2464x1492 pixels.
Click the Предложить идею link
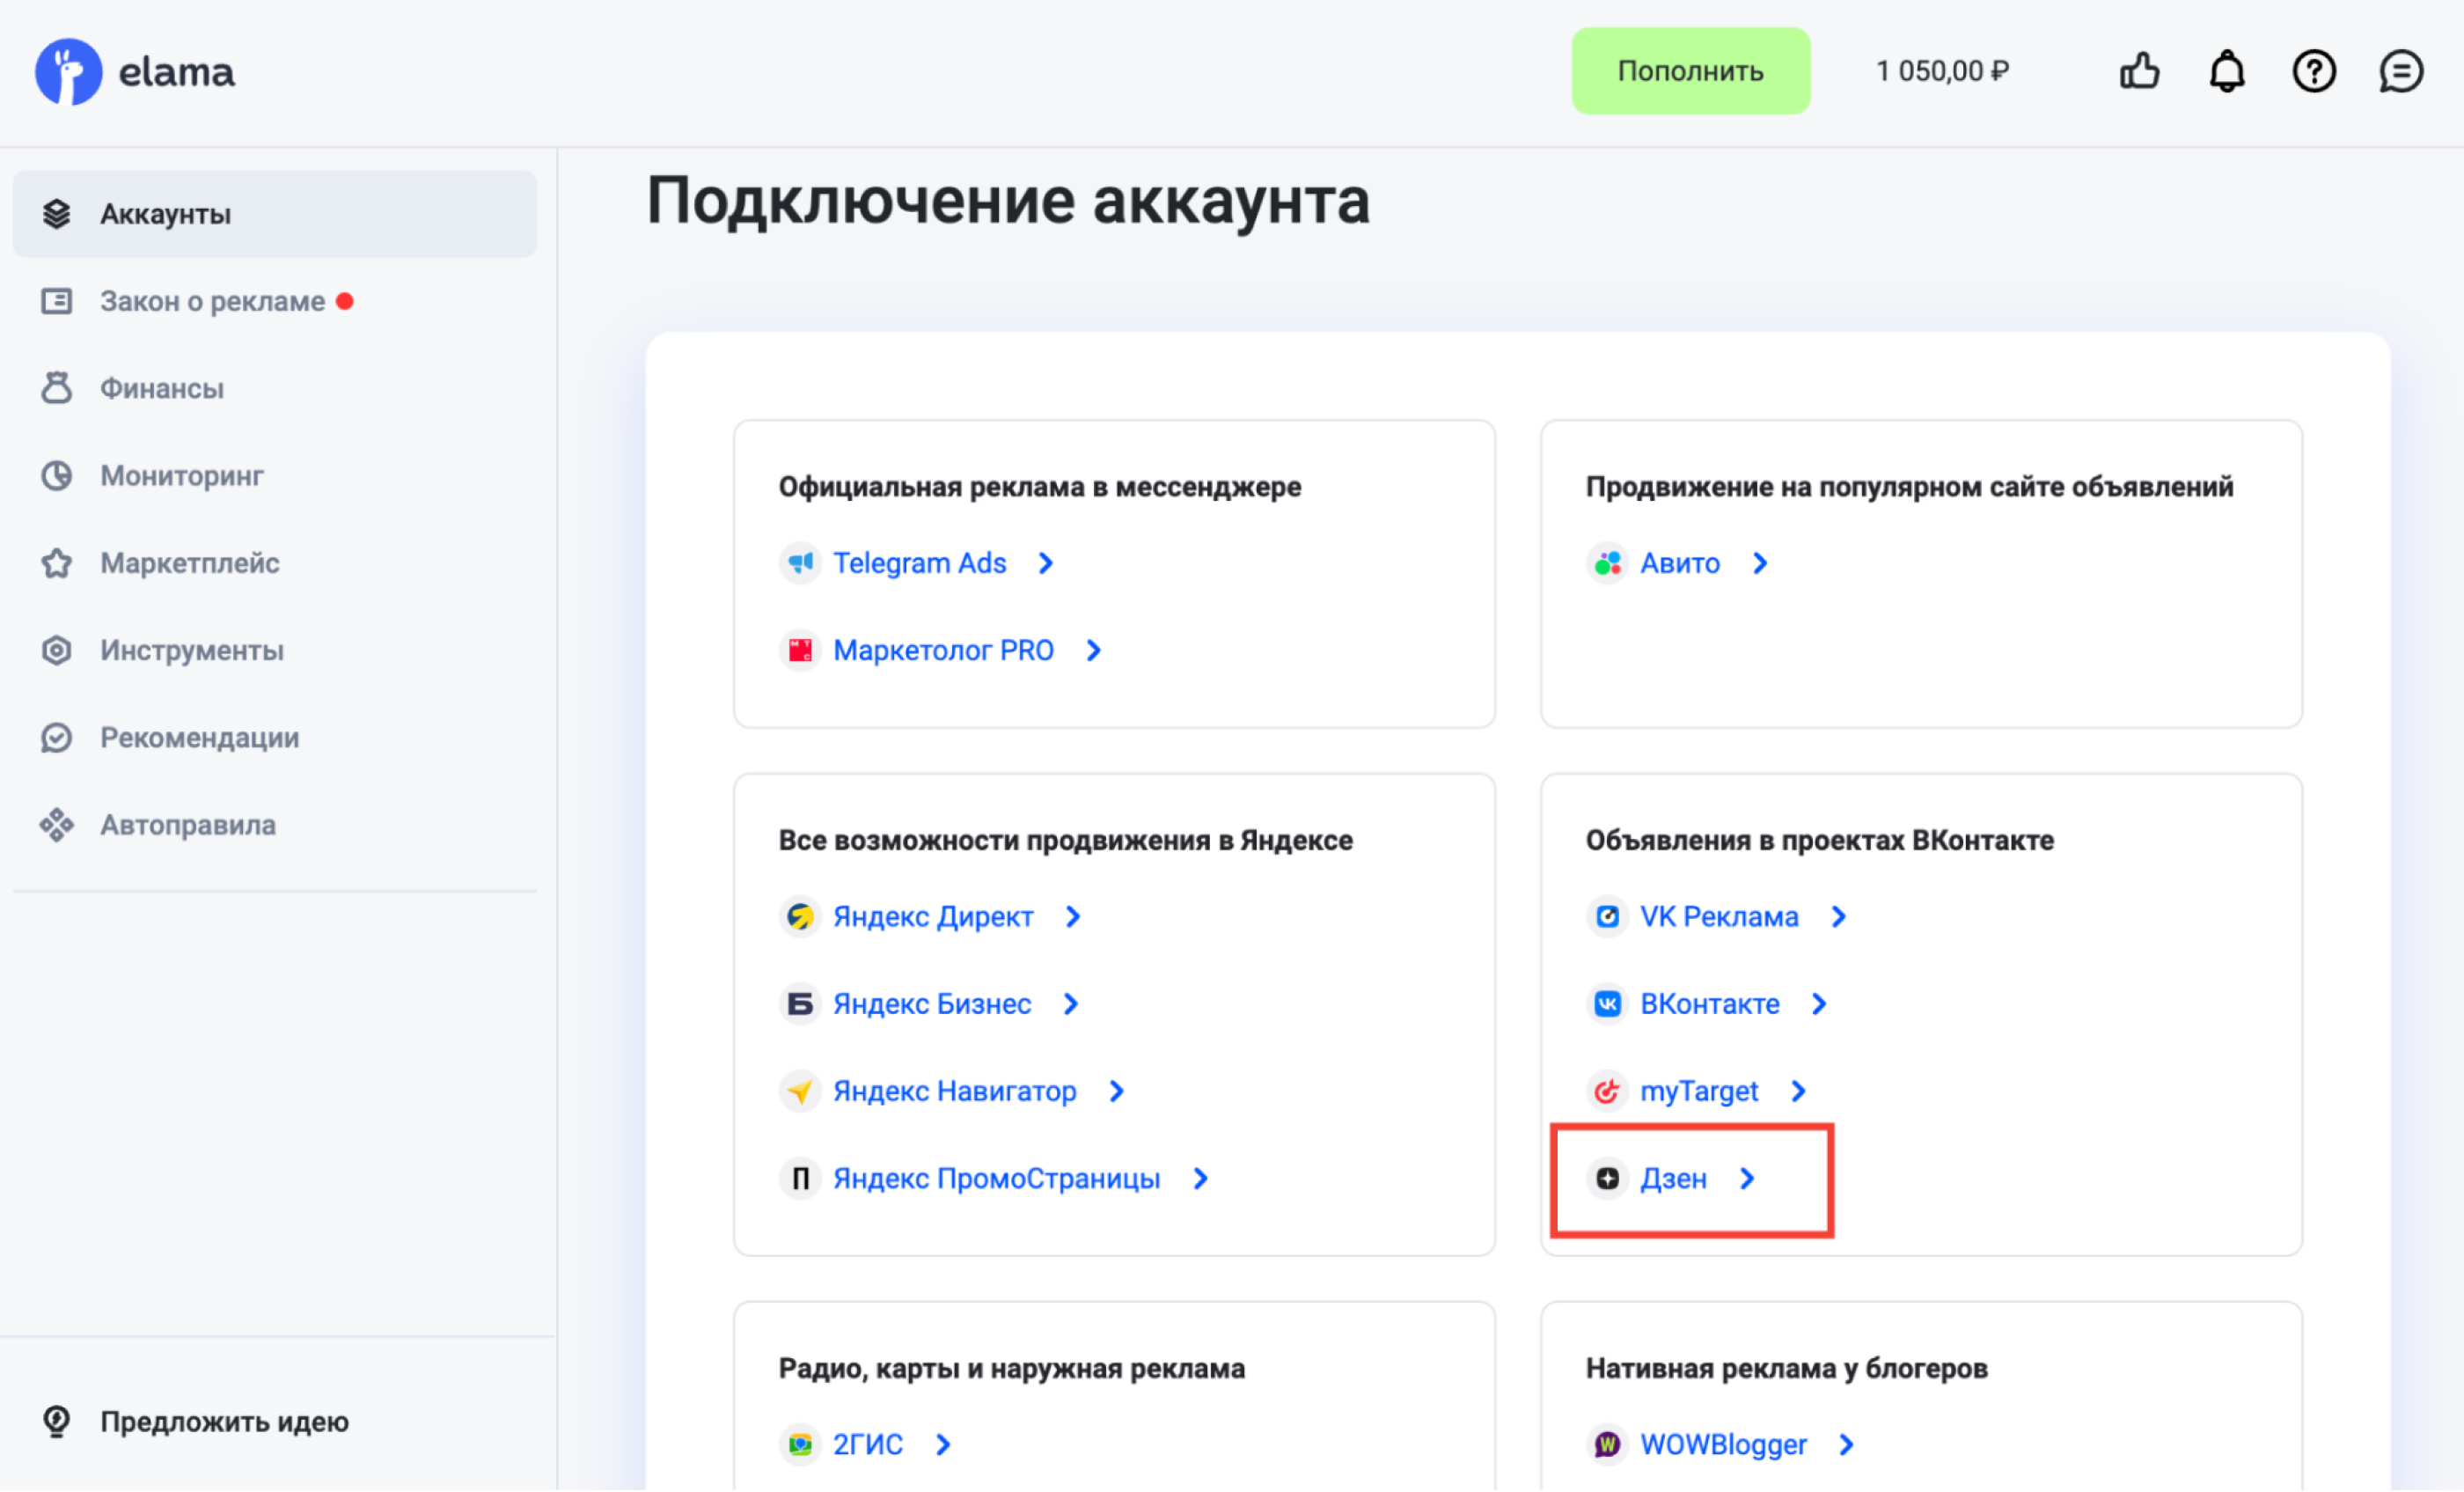pos(224,1422)
